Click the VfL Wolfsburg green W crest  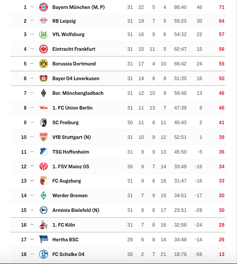point(44,34)
